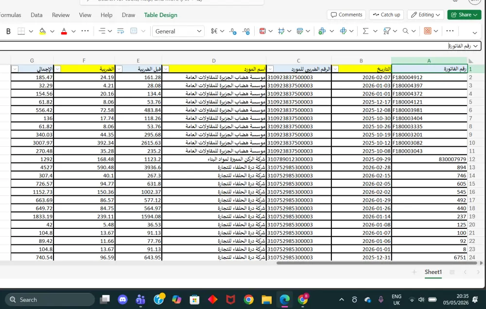
Task: Add a new sheet
Action: [x=414, y=272]
